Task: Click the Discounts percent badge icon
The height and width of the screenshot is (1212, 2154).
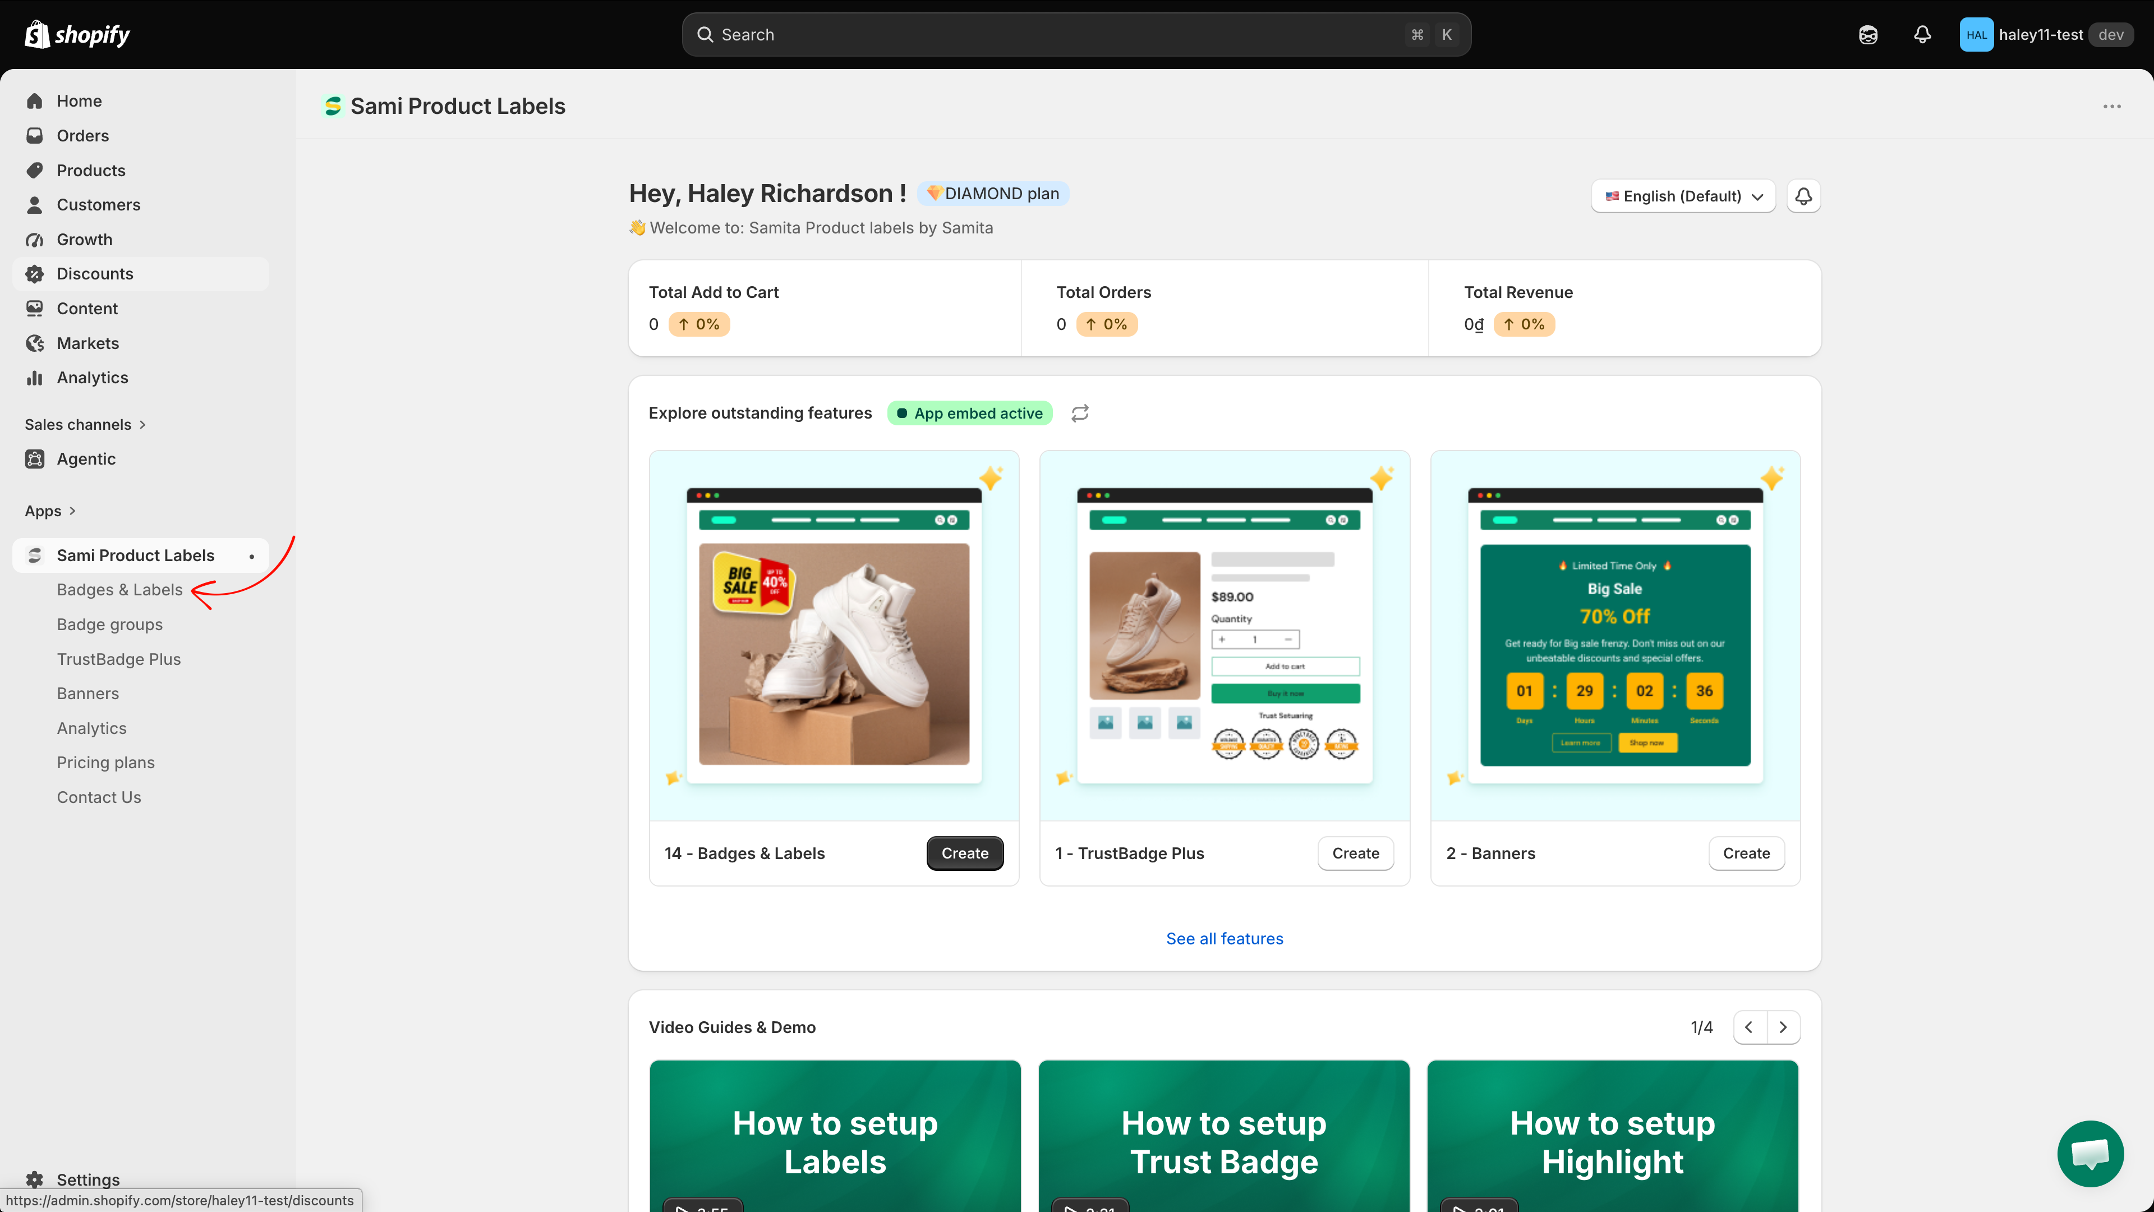Action: (x=34, y=273)
